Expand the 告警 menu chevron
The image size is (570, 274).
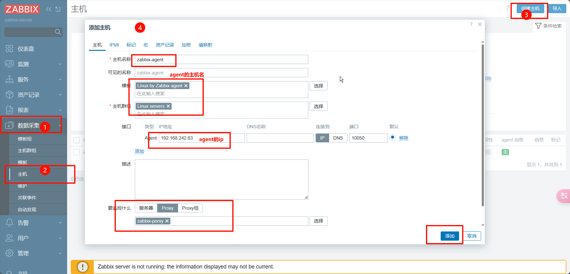pyautogui.click(x=60, y=223)
